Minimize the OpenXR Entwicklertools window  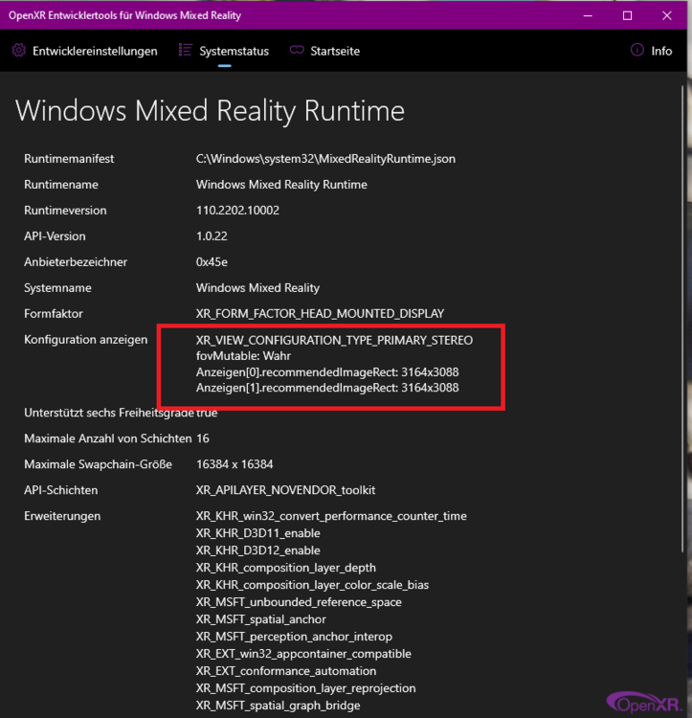[x=588, y=15]
